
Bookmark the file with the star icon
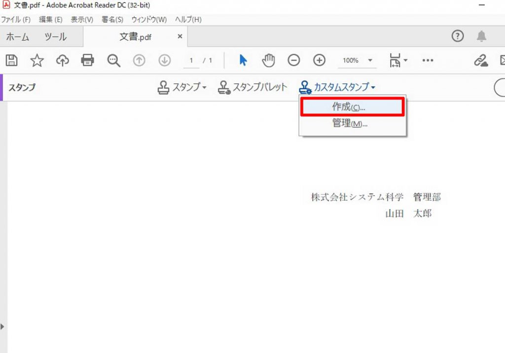(37, 60)
